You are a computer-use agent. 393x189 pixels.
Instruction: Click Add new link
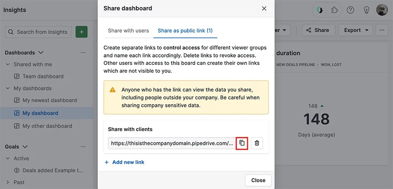pyautogui.click(x=124, y=162)
